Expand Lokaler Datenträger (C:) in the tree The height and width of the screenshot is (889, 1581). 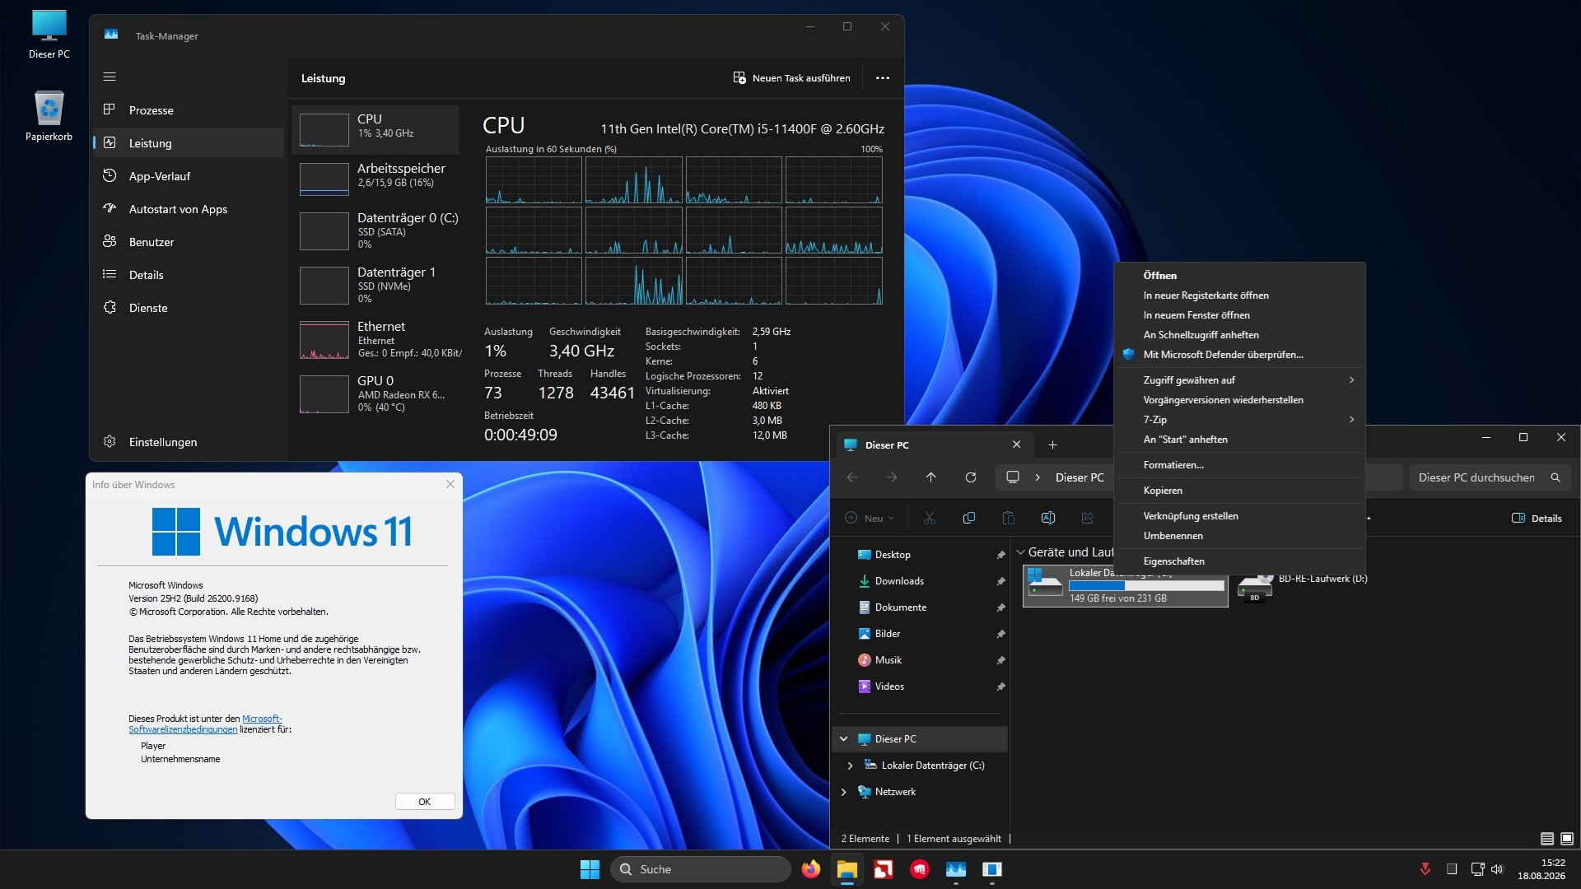point(850,766)
